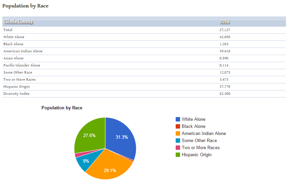Click the pink Two or More Races swatch
This screenshot has height=192, width=289.
click(x=178, y=147)
